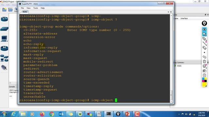The height and width of the screenshot is (117, 209).
Task: Click the terminal scrollbar up arrow
Action: click(x=171, y=16)
